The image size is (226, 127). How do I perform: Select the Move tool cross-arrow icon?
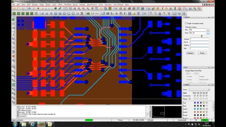click(29, 8)
